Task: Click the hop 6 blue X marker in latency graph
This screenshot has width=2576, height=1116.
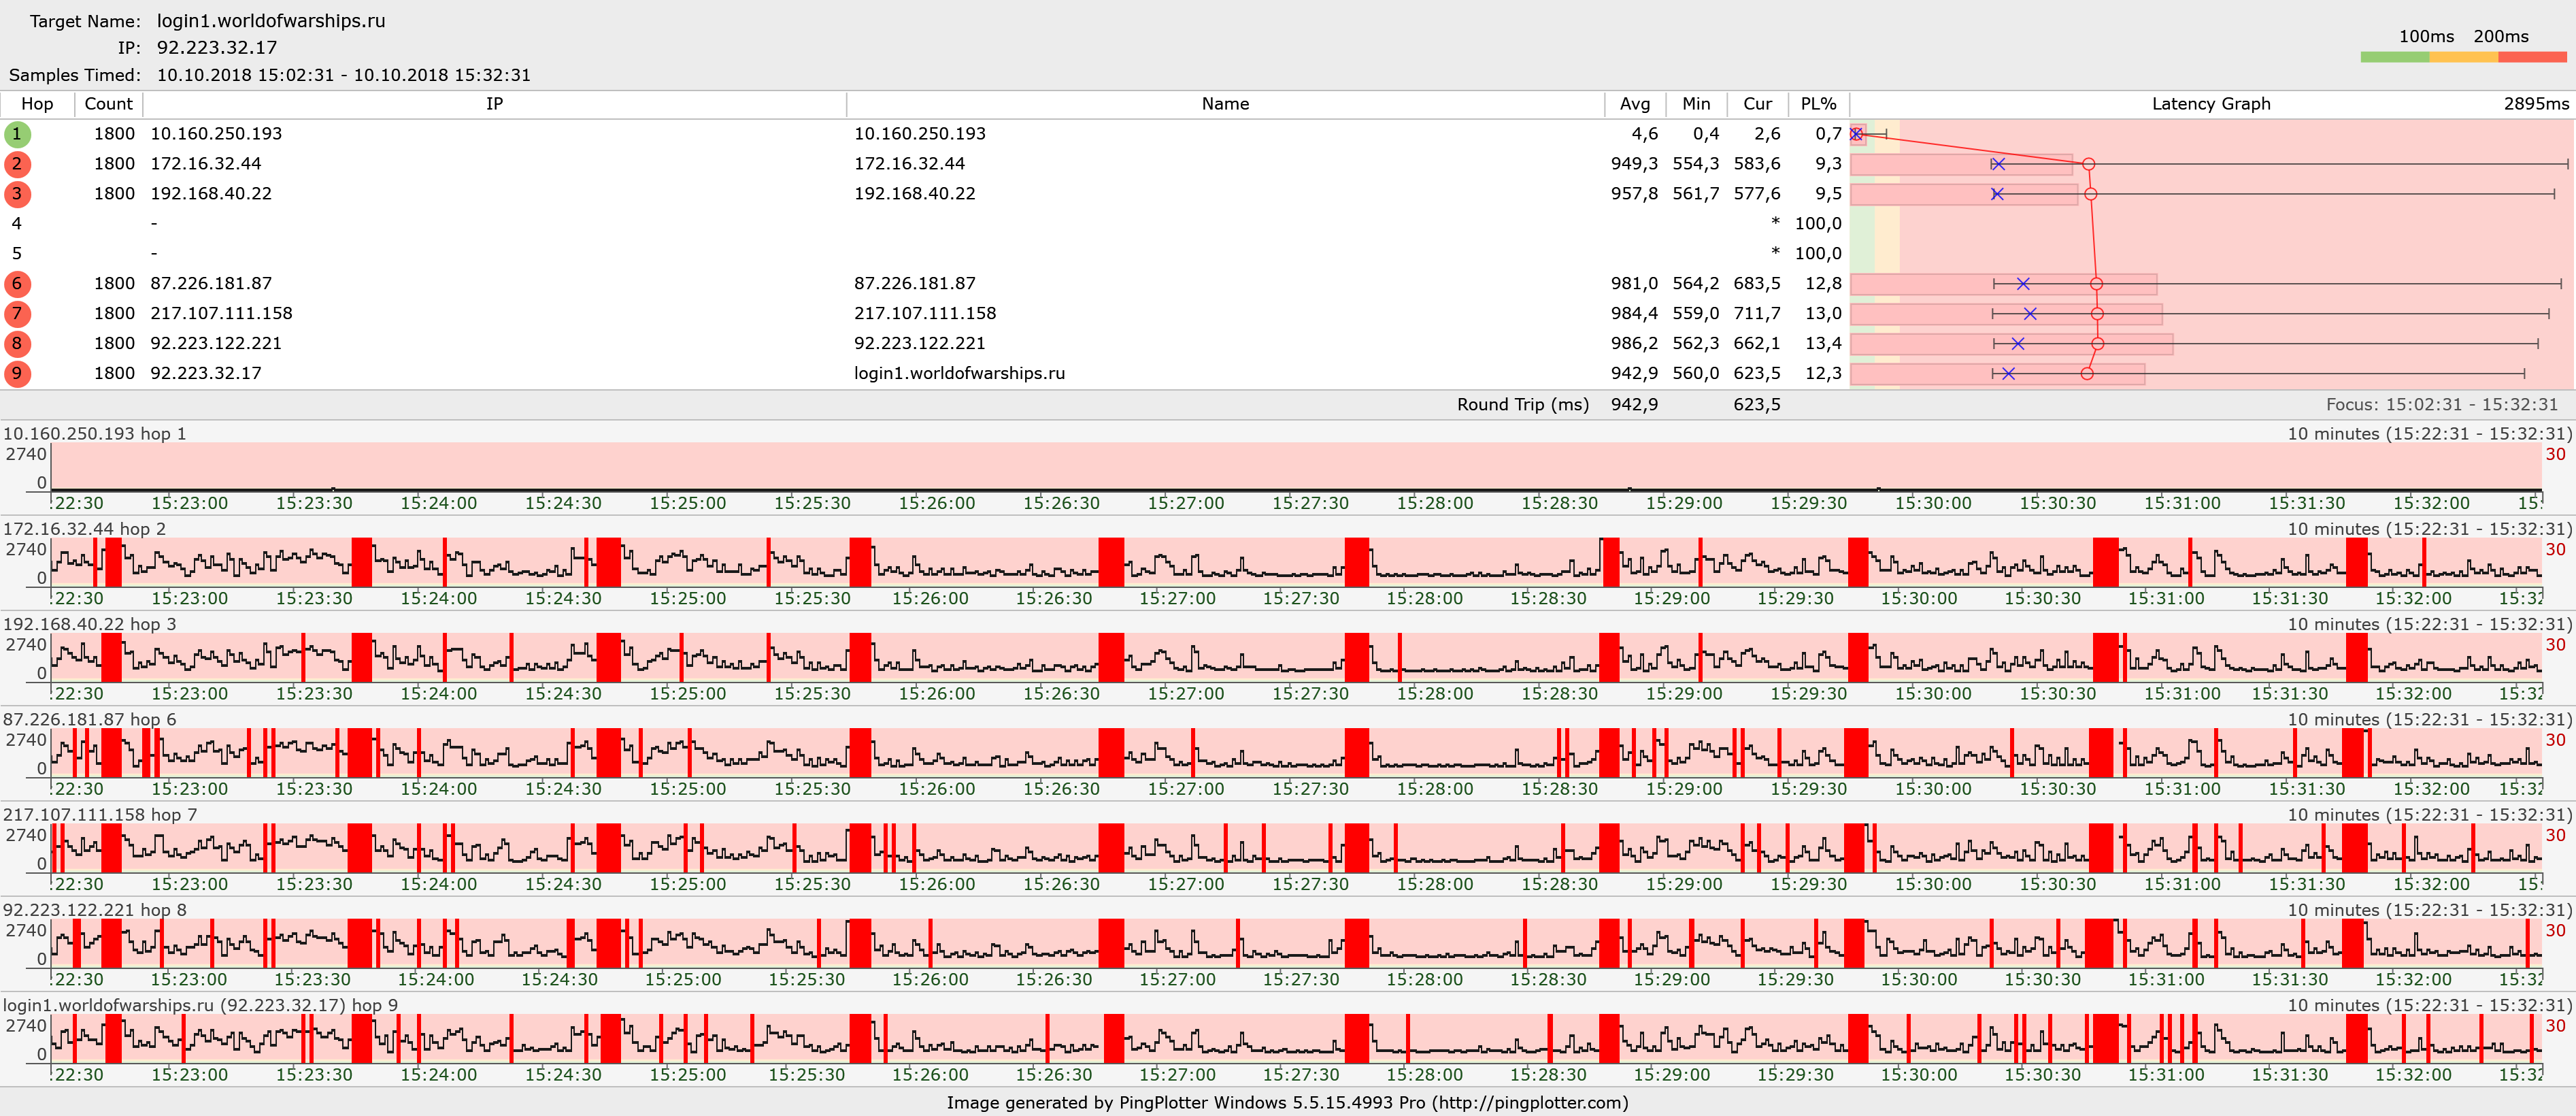Action: coord(2023,284)
